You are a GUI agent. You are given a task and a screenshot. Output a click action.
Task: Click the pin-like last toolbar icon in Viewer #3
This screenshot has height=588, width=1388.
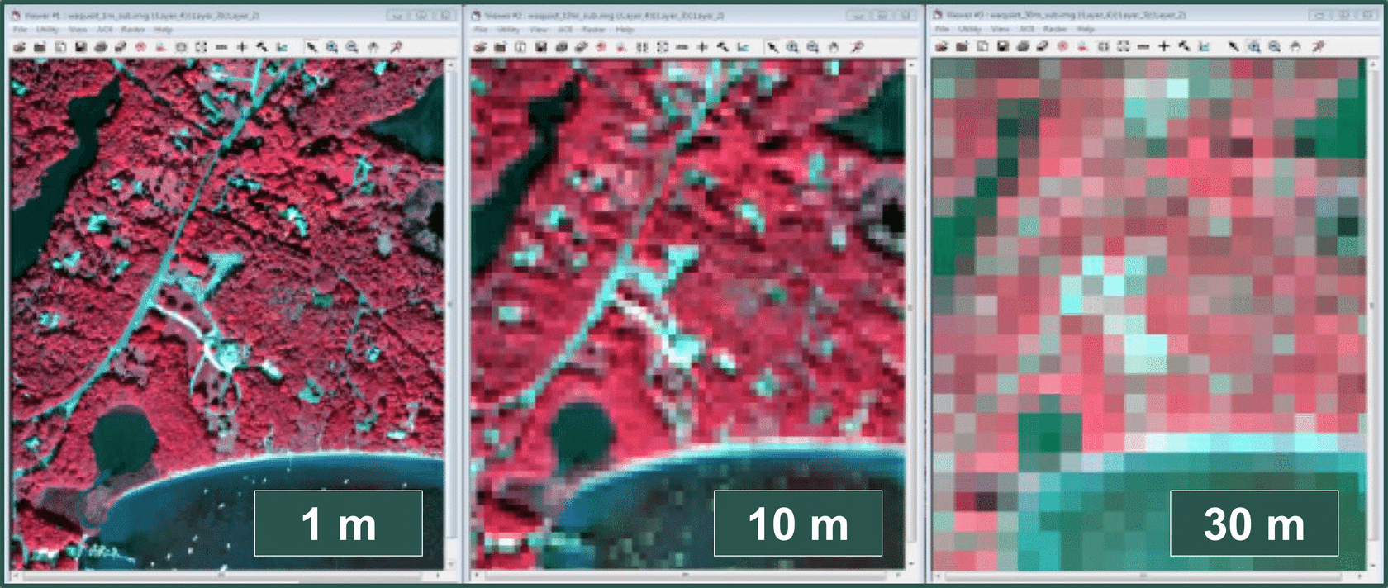click(1318, 46)
